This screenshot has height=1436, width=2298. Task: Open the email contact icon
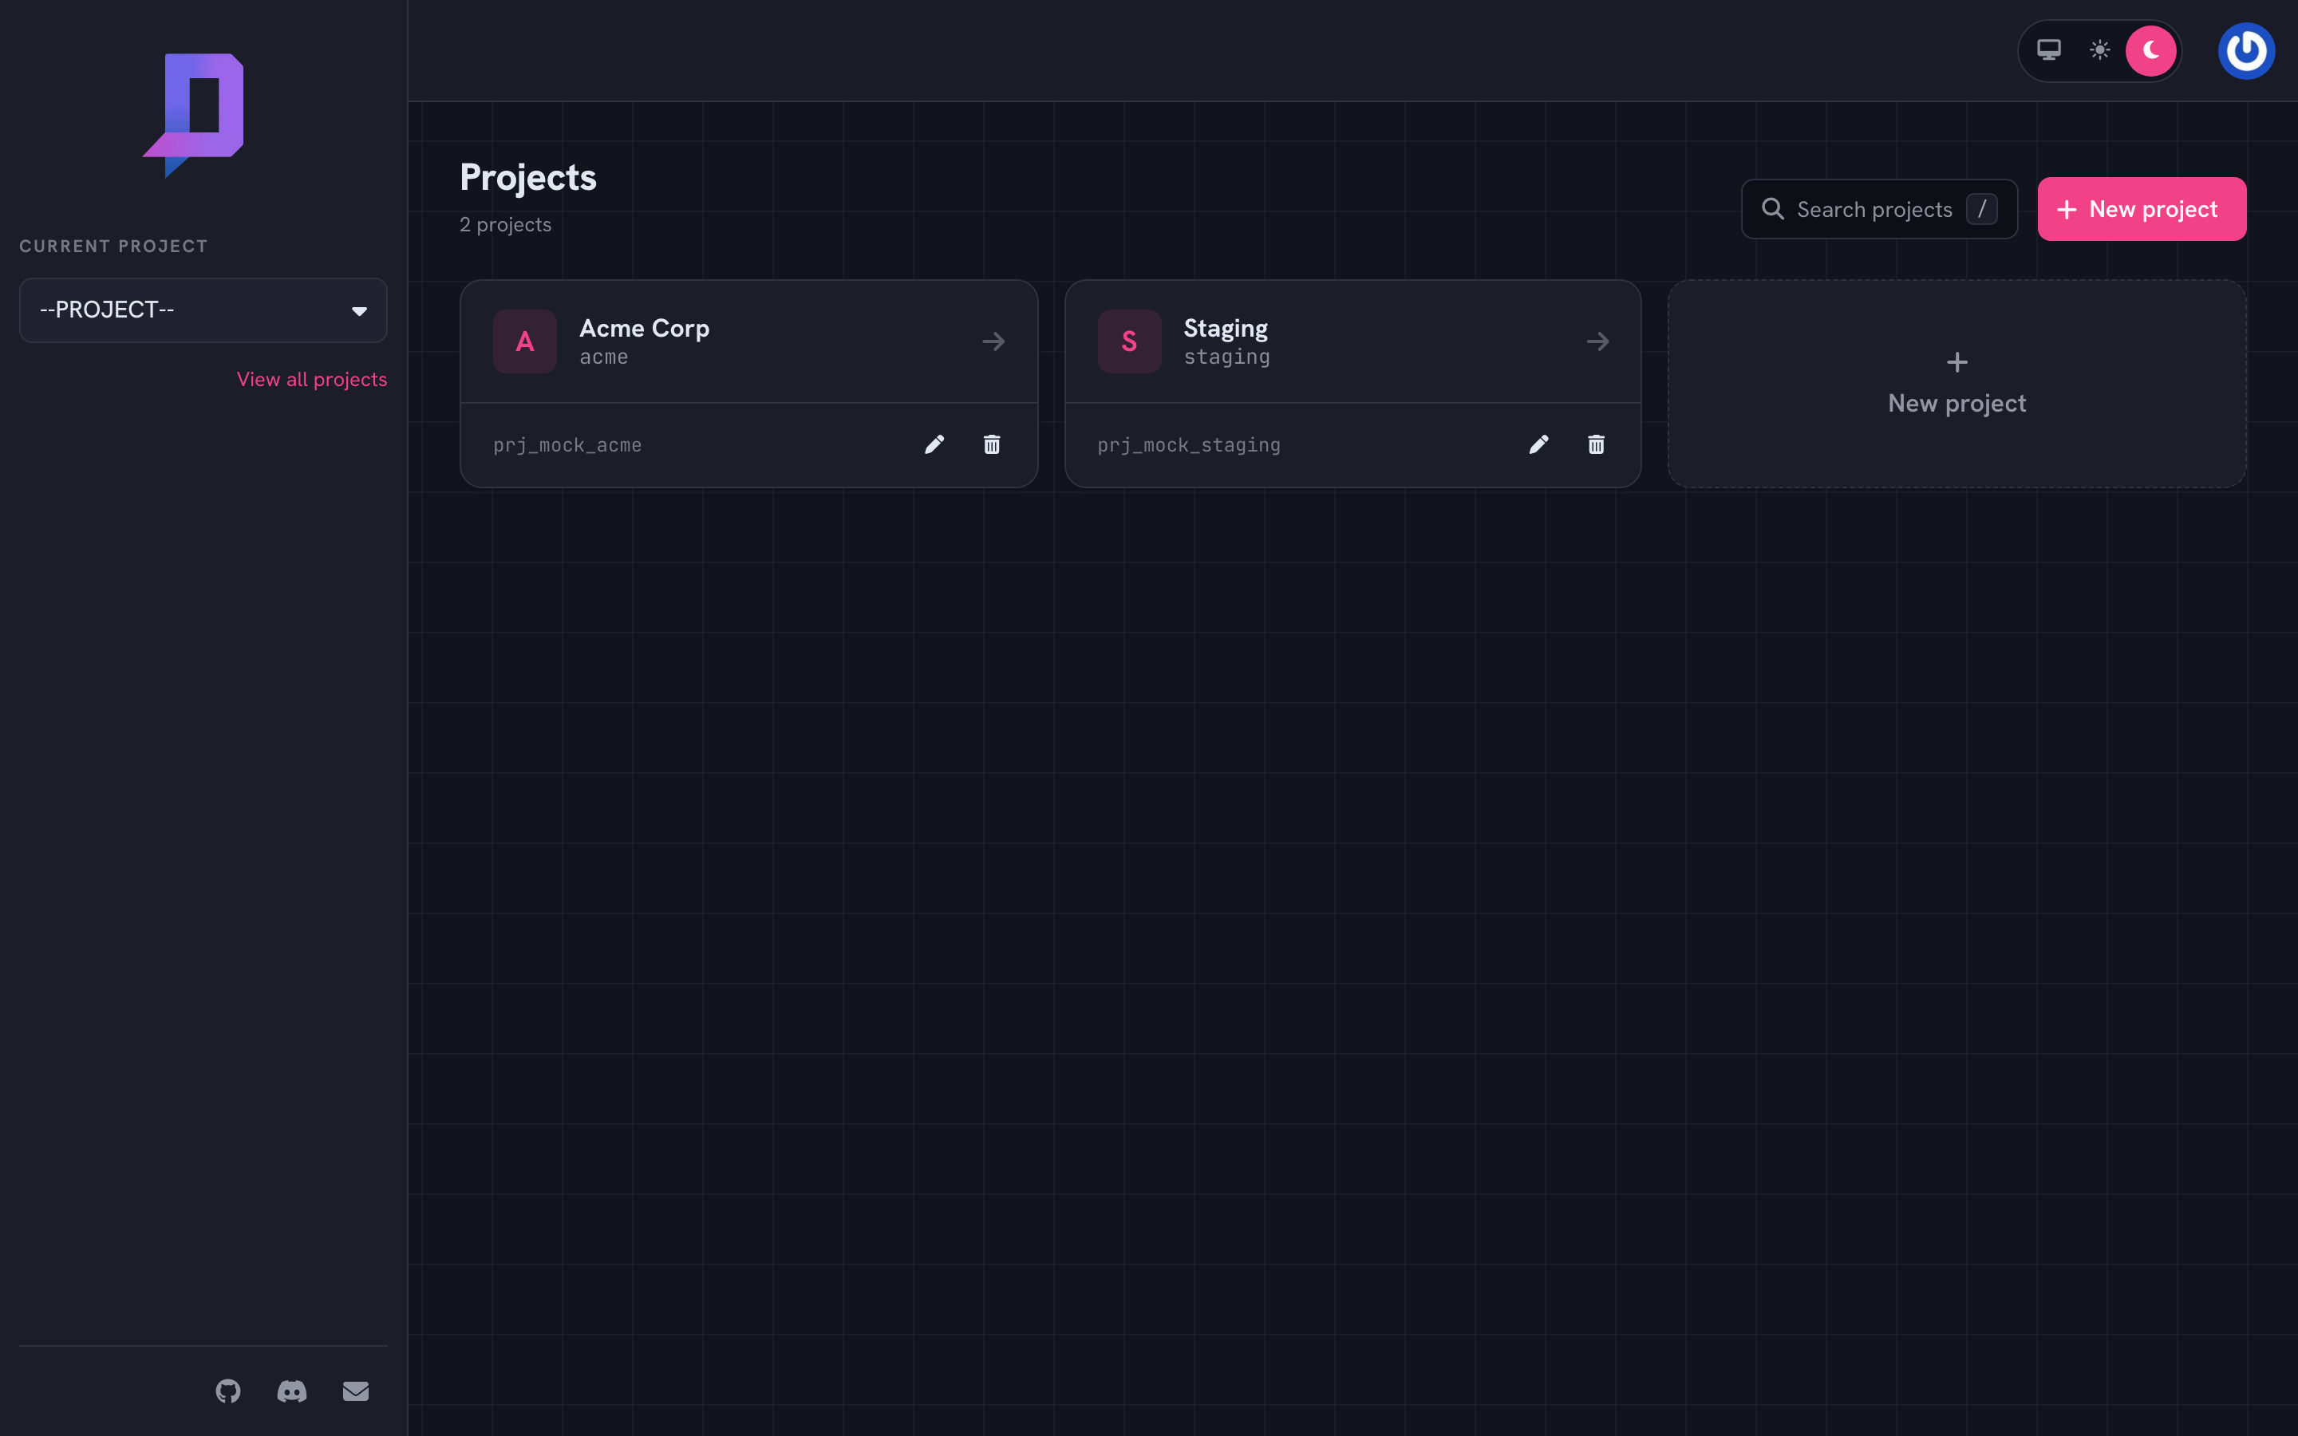click(355, 1391)
